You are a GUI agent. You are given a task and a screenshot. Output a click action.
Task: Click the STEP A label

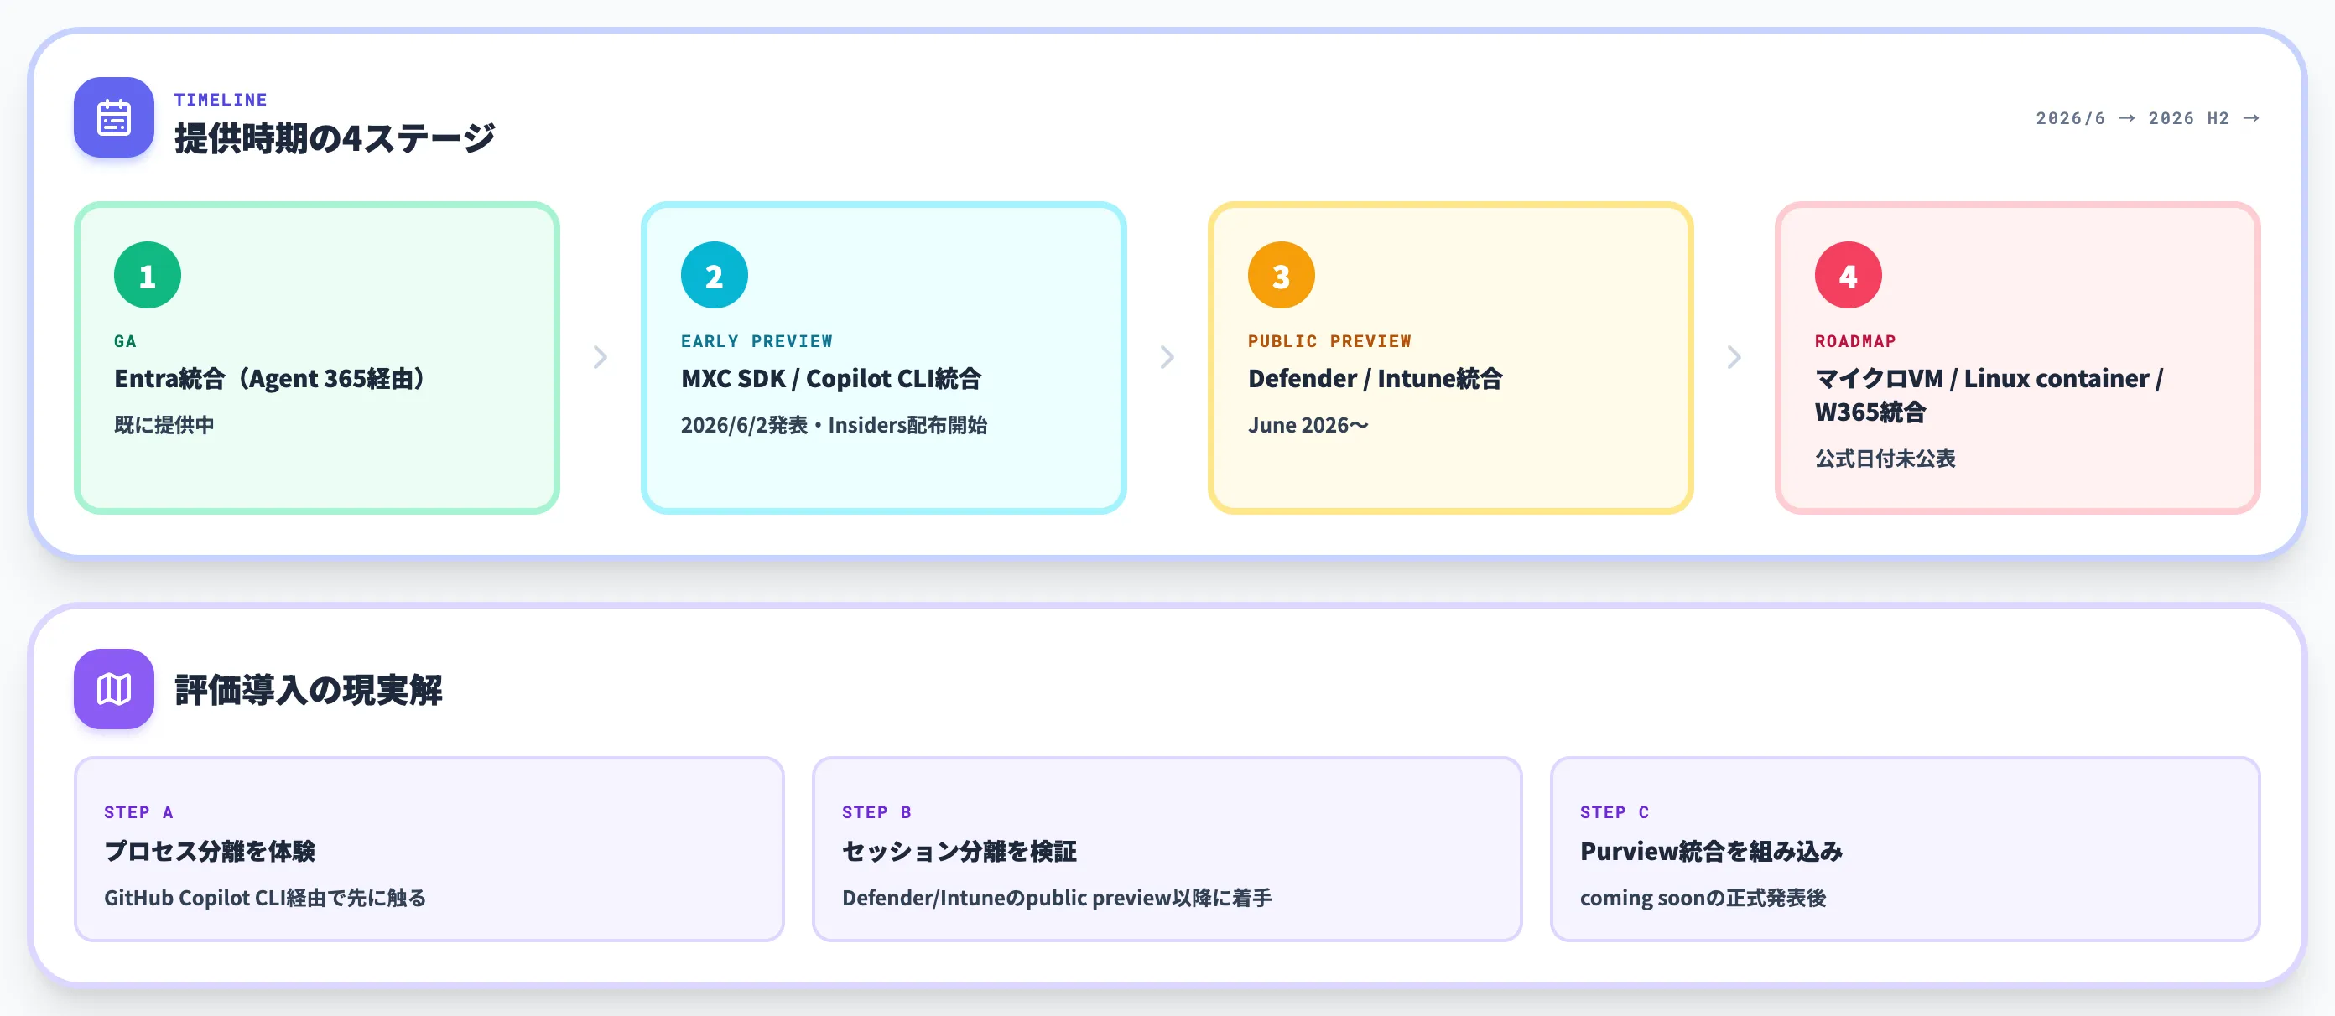138,813
